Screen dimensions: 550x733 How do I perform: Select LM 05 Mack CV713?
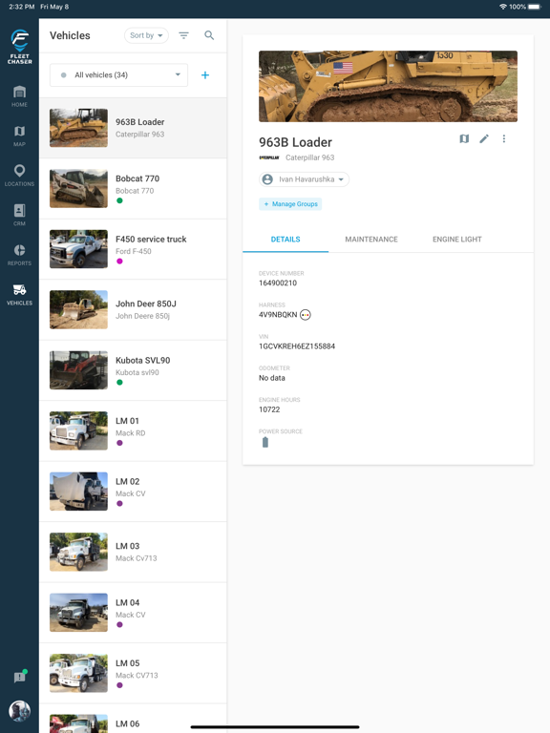click(134, 673)
